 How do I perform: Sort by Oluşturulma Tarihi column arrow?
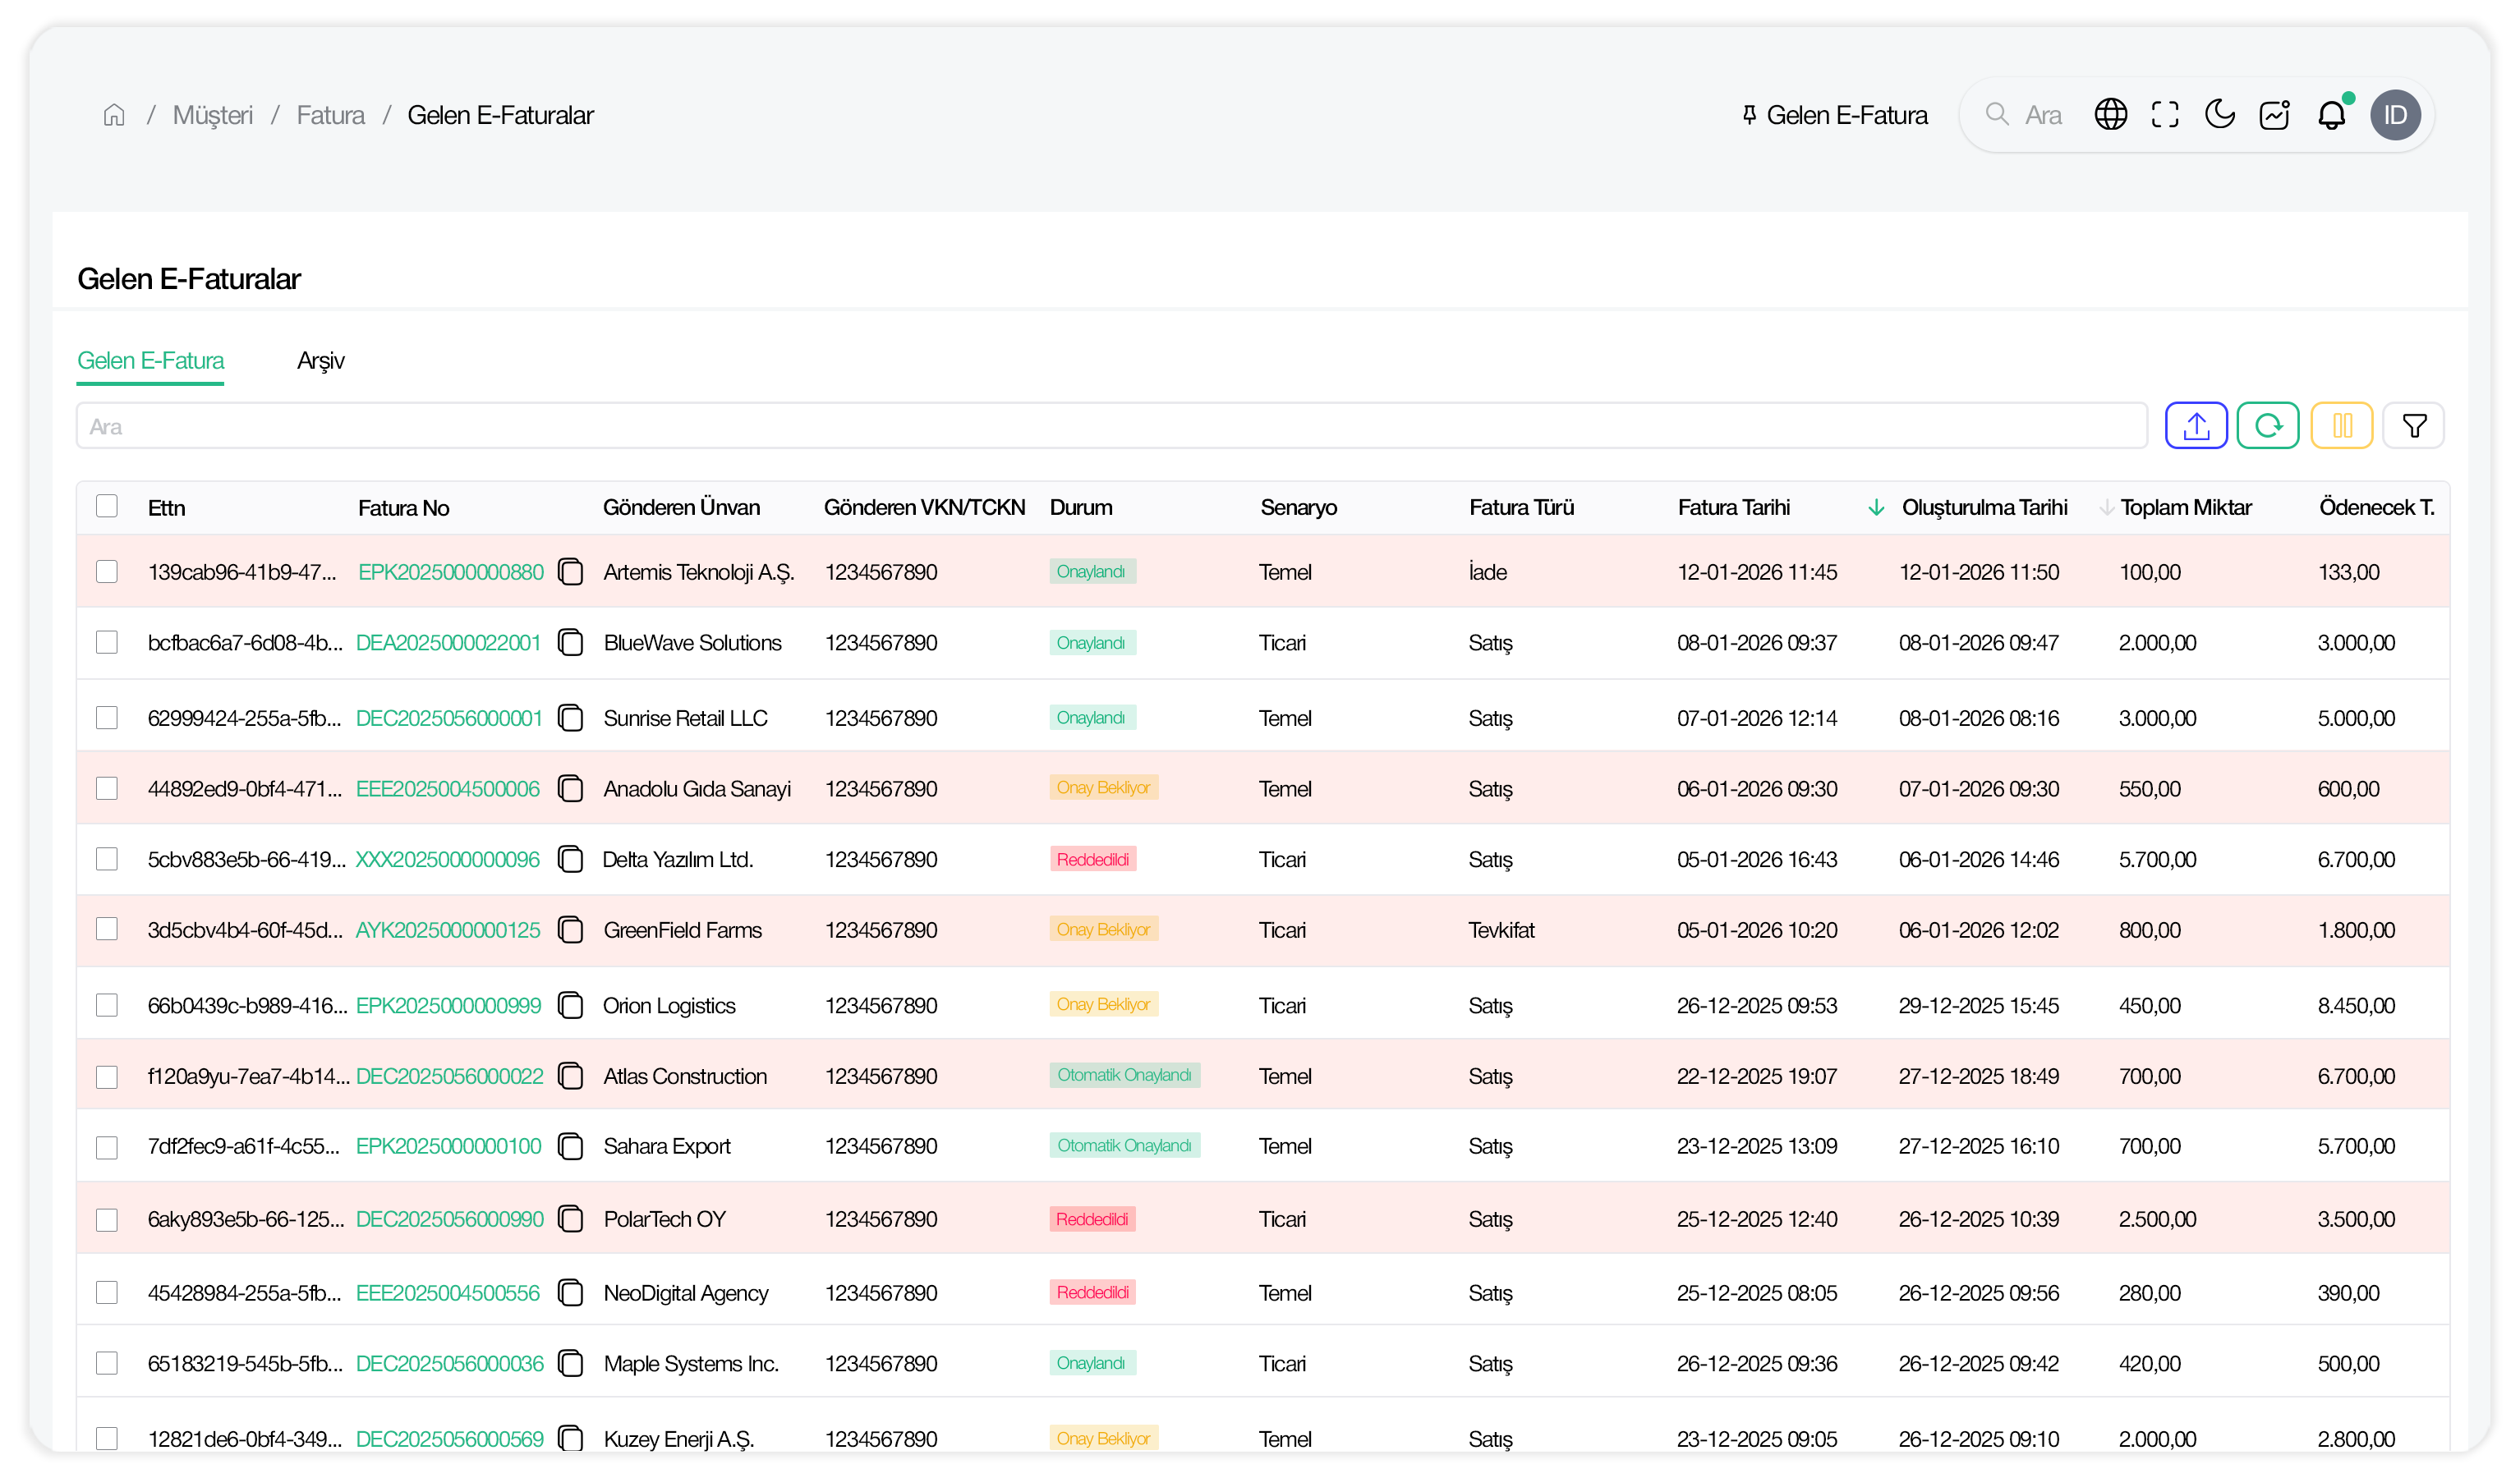(2105, 508)
